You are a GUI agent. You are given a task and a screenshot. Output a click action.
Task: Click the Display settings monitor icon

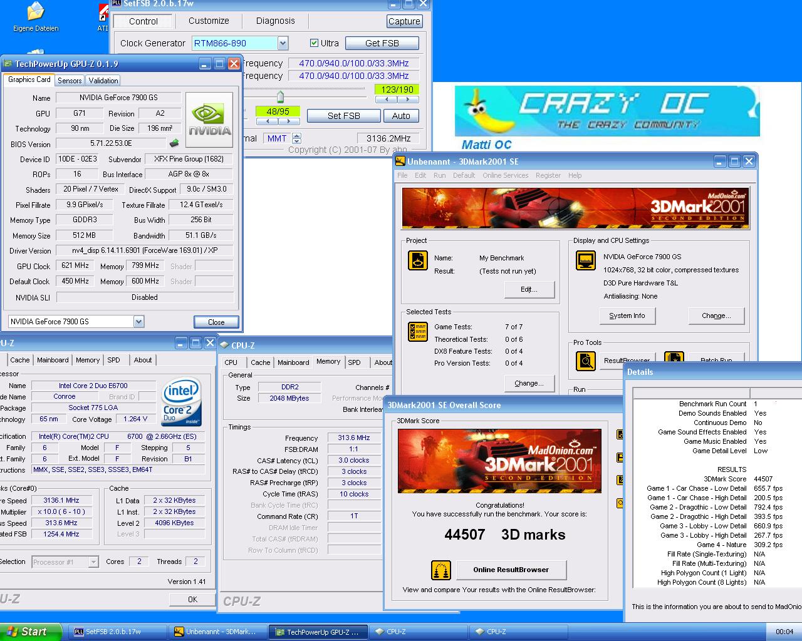click(x=586, y=260)
